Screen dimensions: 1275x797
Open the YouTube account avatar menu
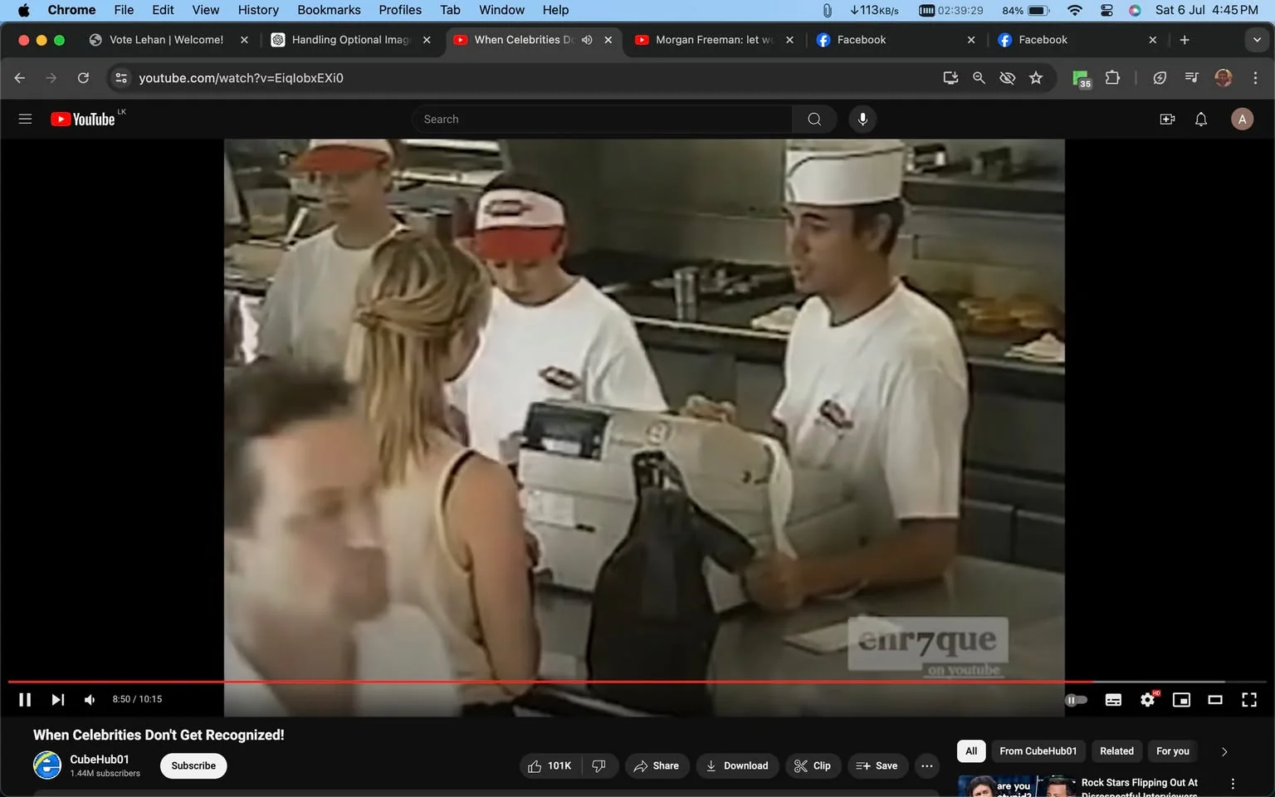tap(1242, 119)
